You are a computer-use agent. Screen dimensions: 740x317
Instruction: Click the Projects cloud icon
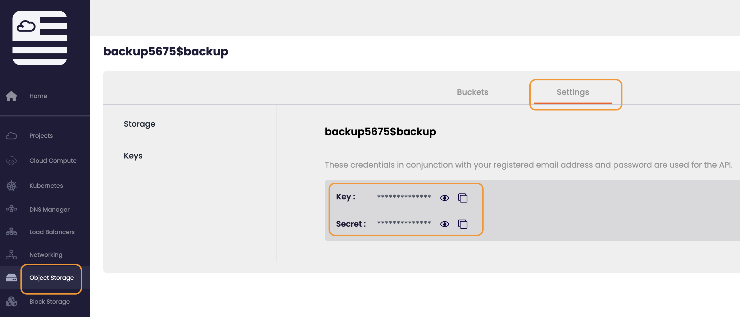pos(11,136)
